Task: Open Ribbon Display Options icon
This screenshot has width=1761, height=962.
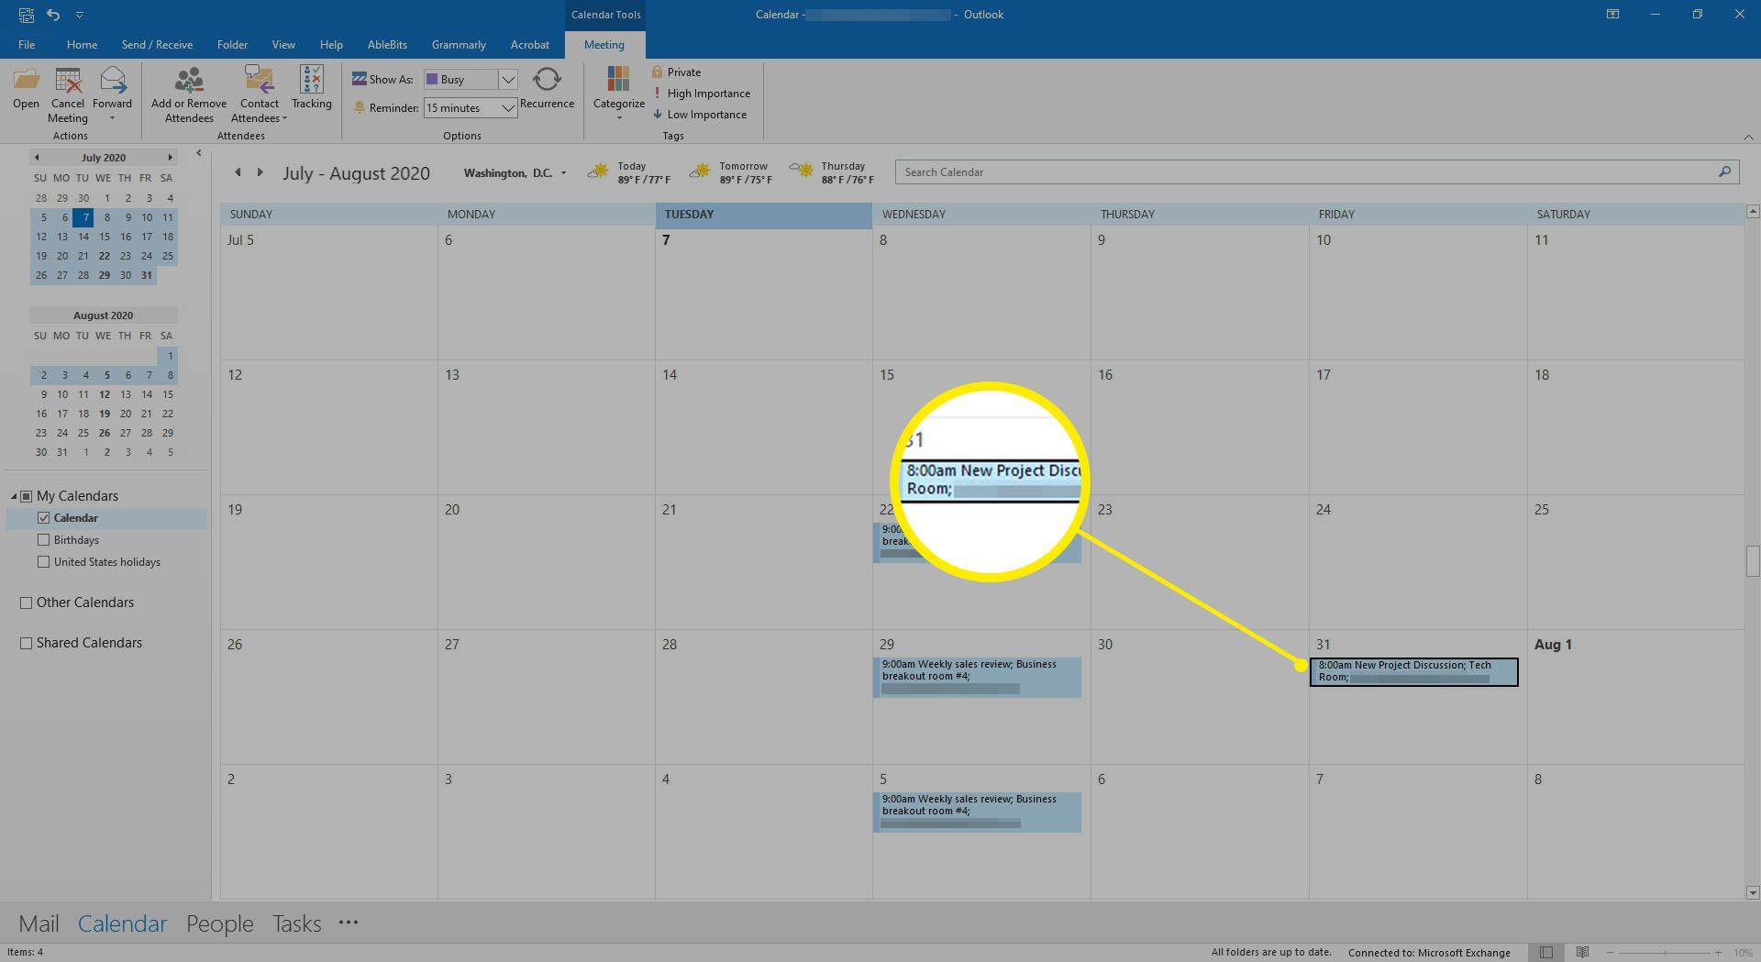Action: click(1612, 15)
